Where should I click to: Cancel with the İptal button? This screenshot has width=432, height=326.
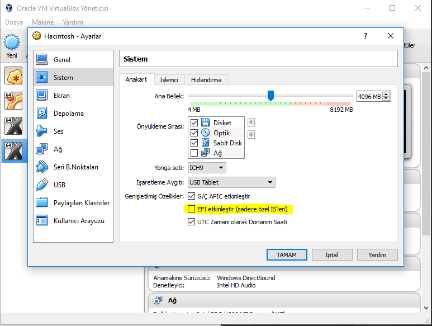point(332,255)
